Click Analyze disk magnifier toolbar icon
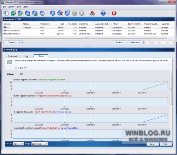This screenshot has height=155, width=177. (x=60, y=13)
